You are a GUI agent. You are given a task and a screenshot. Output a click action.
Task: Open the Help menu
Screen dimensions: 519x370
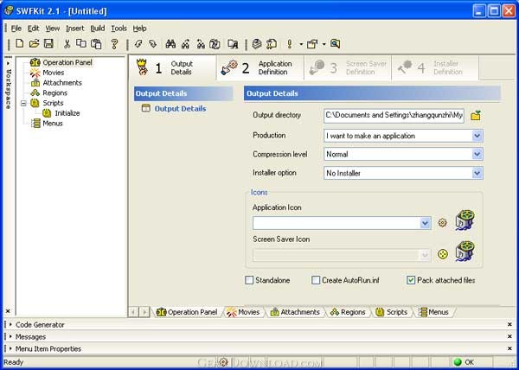(x=139, y=29)
